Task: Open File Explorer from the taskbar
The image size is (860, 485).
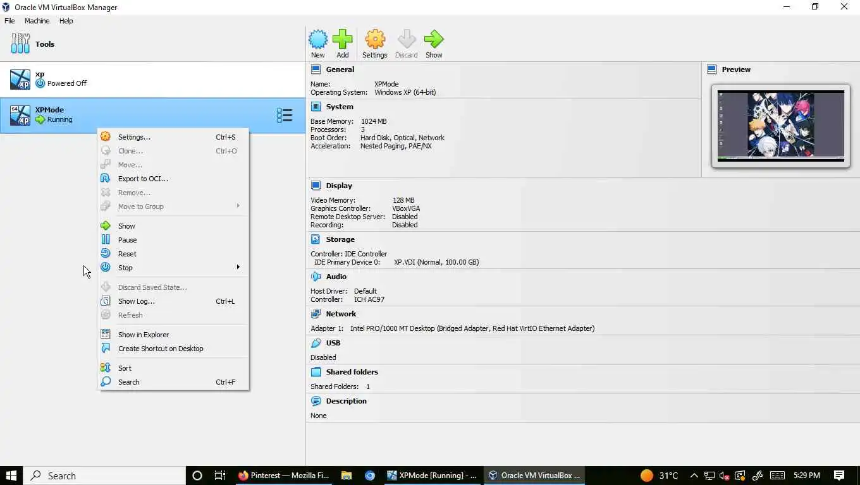Action: 347,476
